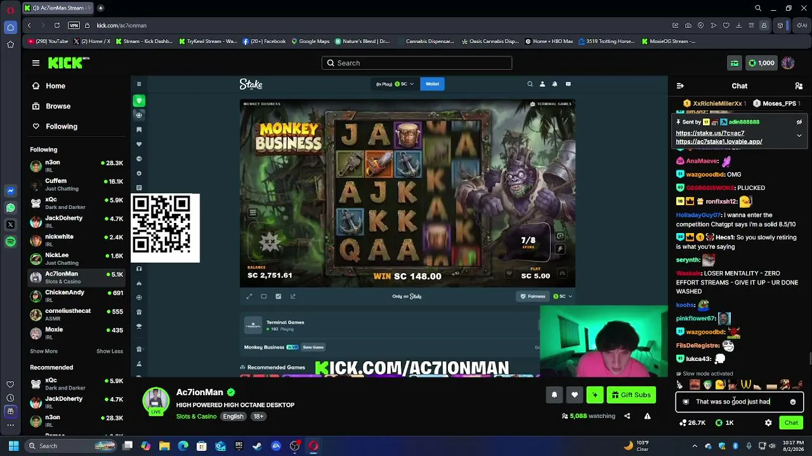Screen dimensions: 812x456
Task: Open the Facebook bookmark
Action: click(x=264, y=41)
